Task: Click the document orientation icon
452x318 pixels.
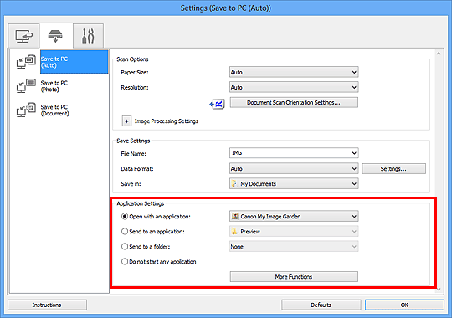Action: [217, 104]
